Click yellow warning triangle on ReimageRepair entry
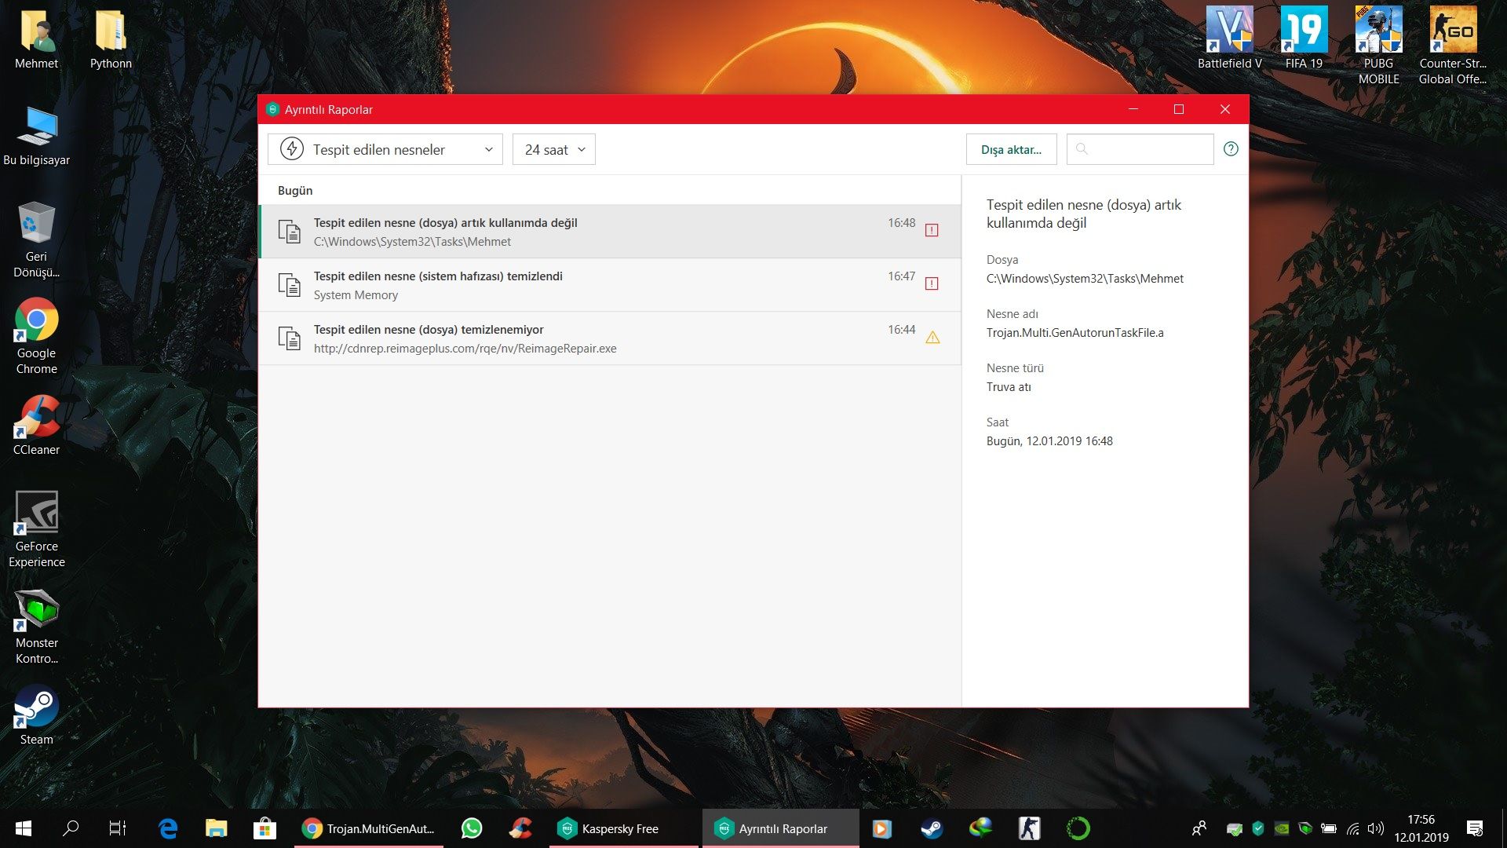 932,338
